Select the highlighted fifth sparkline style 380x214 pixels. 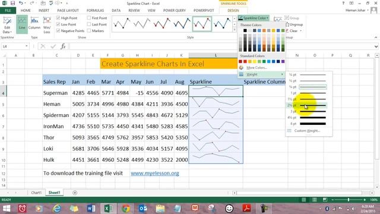(202, 24)
